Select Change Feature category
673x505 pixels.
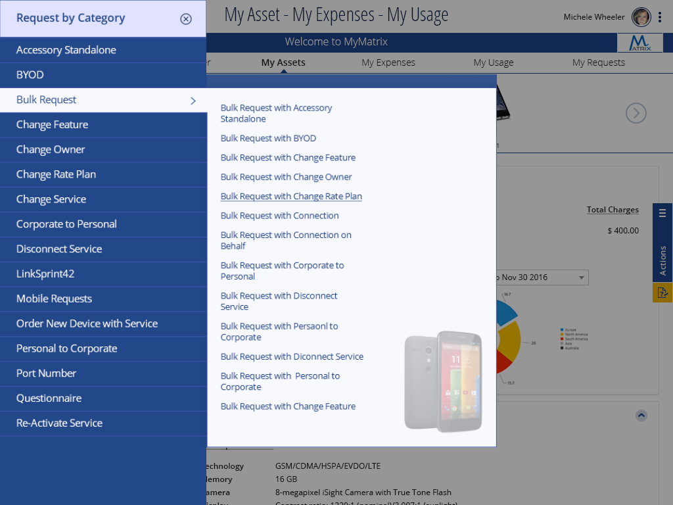tap(103, 125)
